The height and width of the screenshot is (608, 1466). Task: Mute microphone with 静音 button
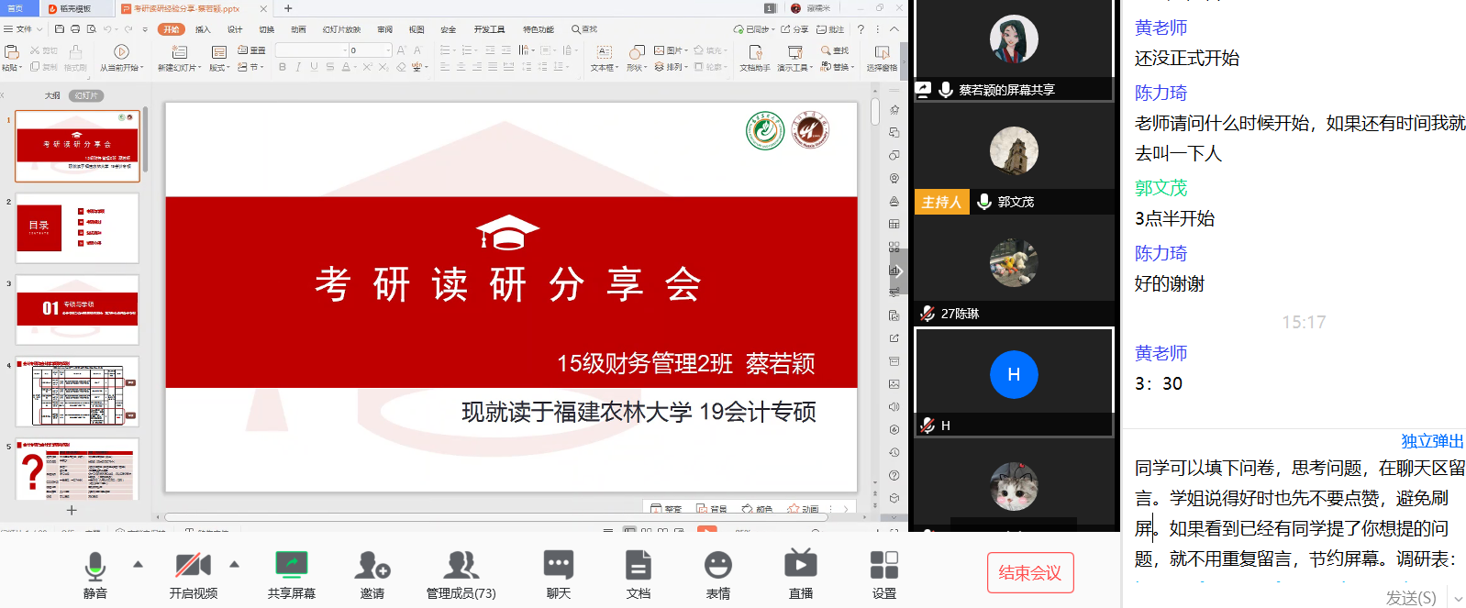pos(94,566)
